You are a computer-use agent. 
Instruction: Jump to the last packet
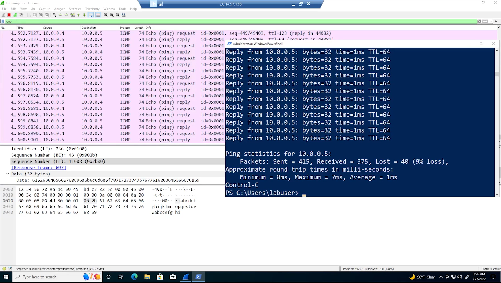[x=84, y=15]
